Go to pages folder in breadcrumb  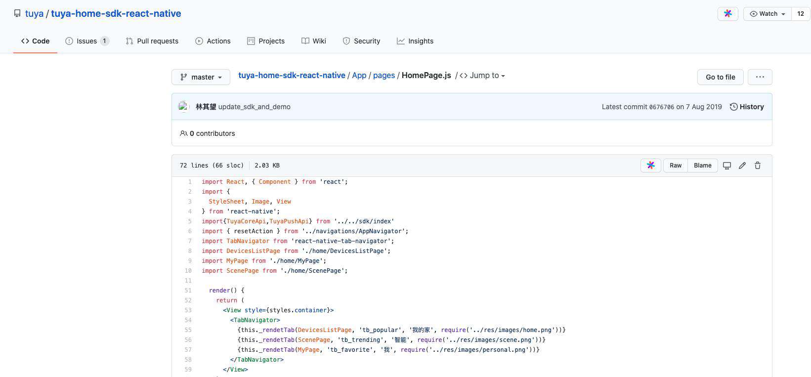[384, 76]
